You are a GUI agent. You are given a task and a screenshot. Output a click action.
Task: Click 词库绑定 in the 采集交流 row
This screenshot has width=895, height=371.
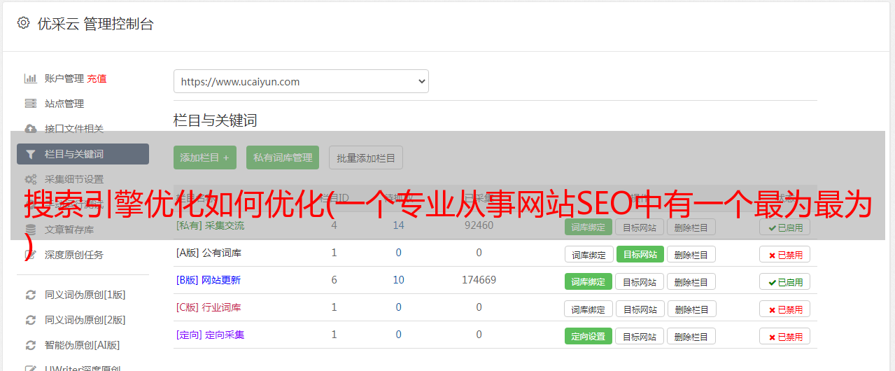click(x=589, y=227)
